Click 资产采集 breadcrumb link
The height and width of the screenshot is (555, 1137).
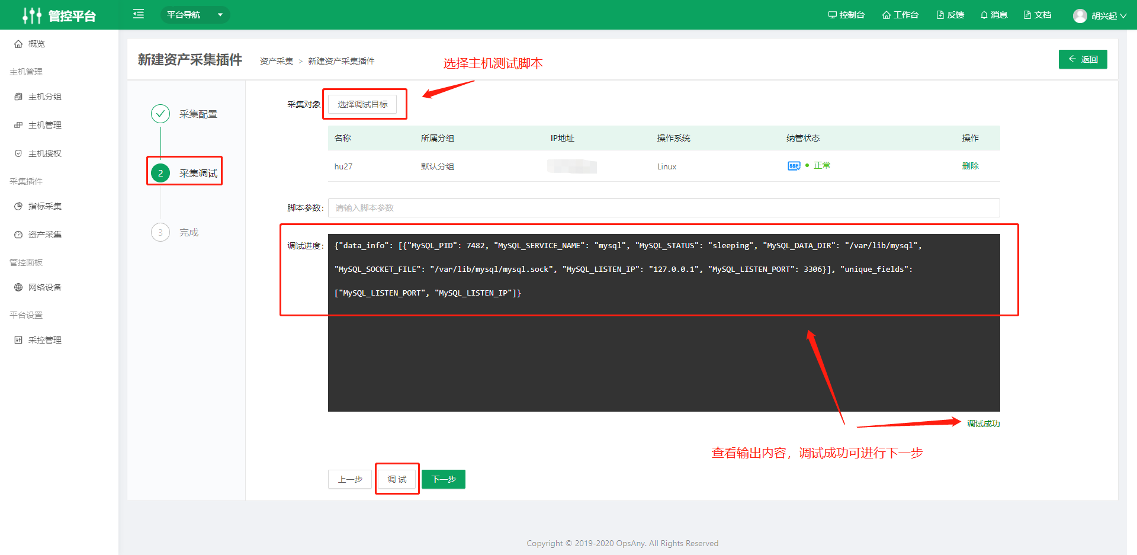tap(277, 61)
